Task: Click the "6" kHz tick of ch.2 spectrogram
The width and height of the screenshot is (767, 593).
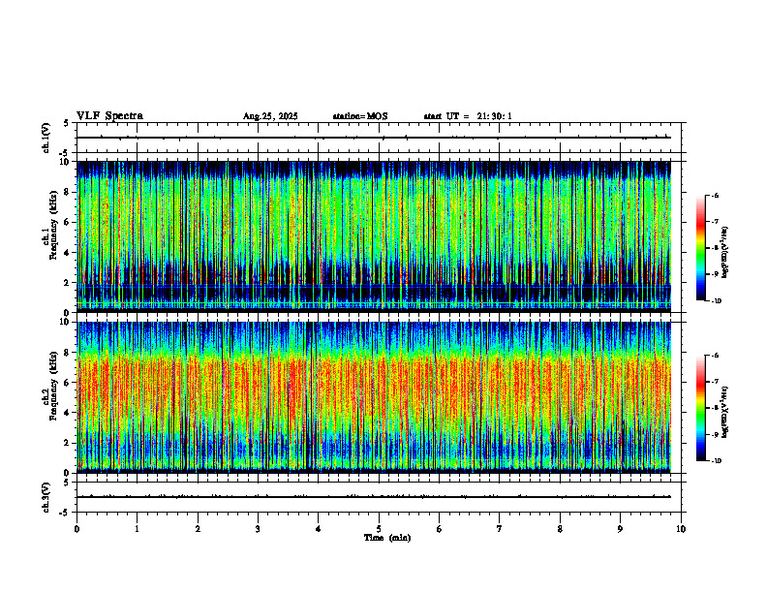Action: pyautogui.click(x=67, y=383)
